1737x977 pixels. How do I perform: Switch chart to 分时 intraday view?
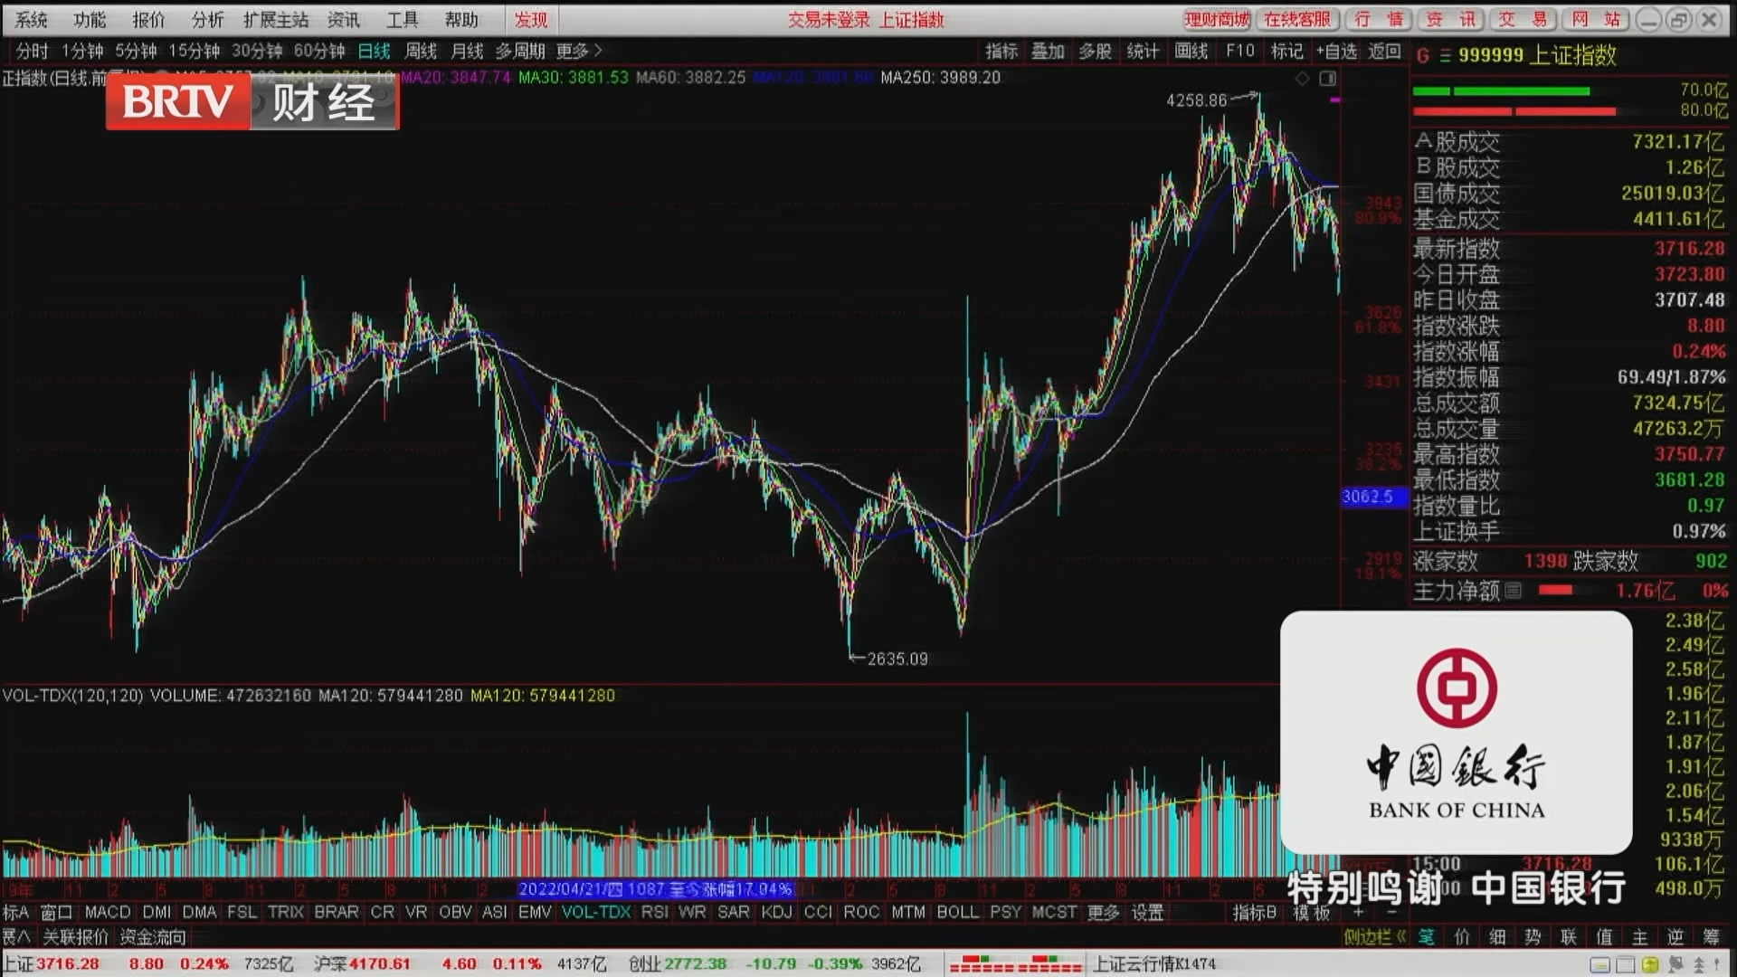[32, 52]
